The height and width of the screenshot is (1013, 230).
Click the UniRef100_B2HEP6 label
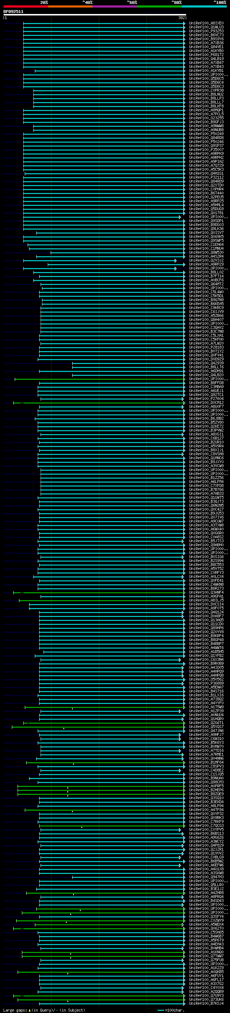206,790
